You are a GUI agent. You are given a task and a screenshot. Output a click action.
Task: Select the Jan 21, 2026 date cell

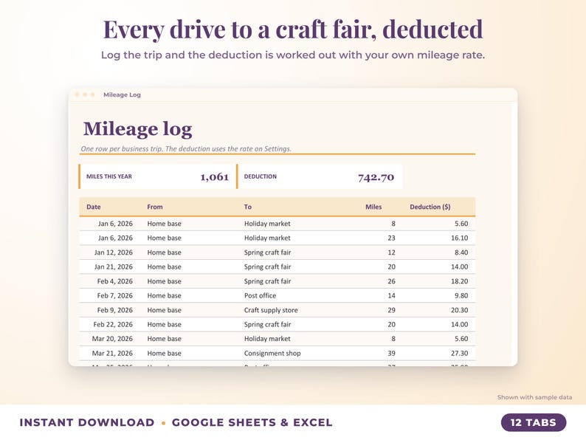point(113,267)
